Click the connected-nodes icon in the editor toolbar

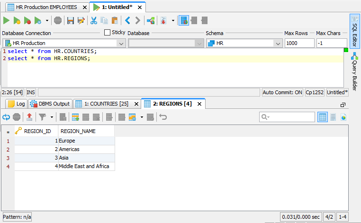(x=151, y=21)
